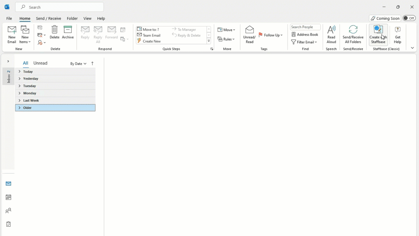419x236 pixels.
Task: Select the Move to: ? quick step
Action: pos(148,29)
